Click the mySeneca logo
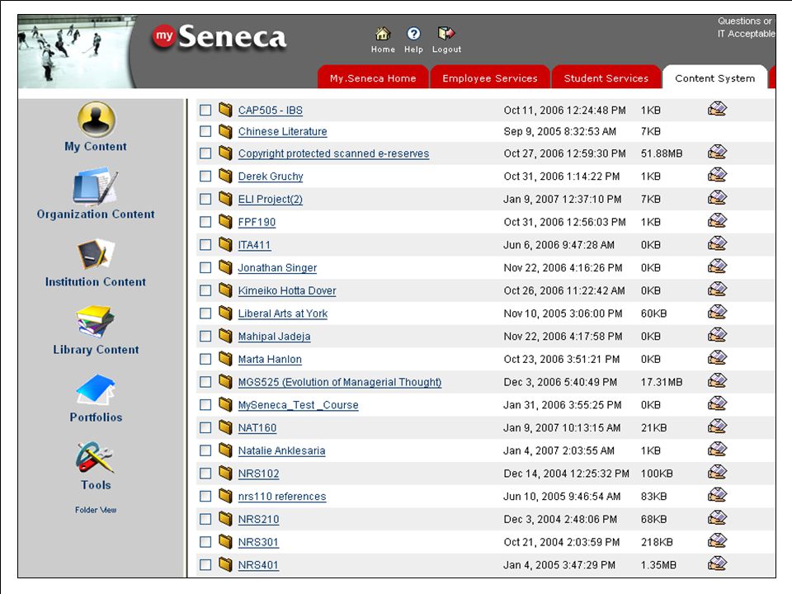 [219, 37]
